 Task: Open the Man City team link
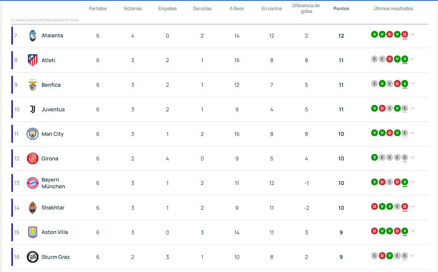coord(52,134)
